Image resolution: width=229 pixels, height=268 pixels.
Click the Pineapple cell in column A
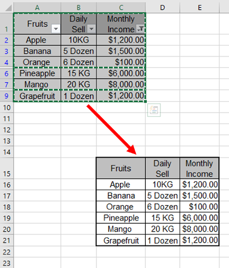pos(37,73)
